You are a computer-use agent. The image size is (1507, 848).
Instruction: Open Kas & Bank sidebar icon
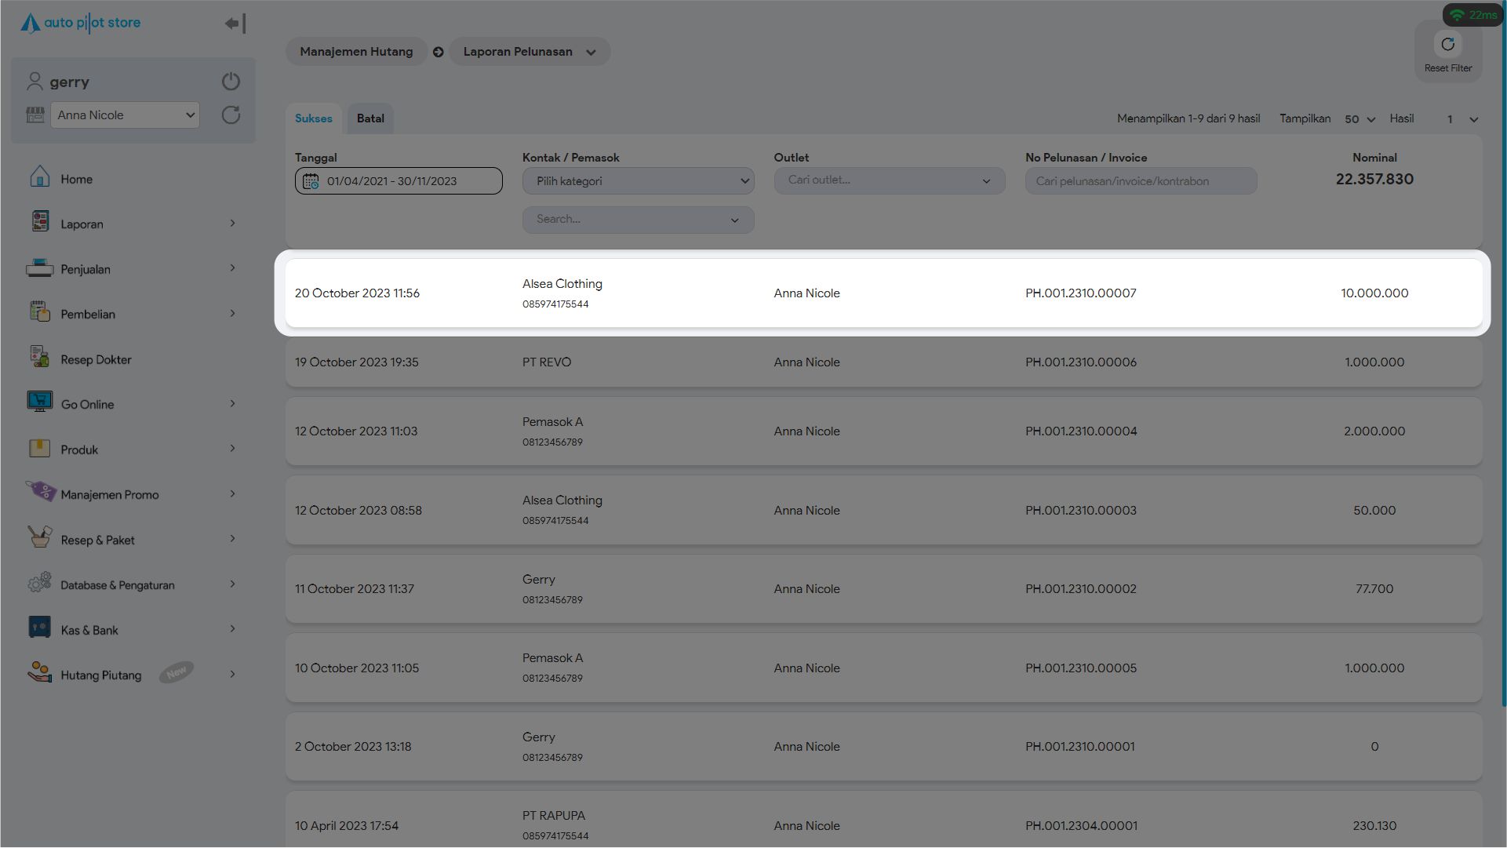pyautogui.click(x=39, y=628)
